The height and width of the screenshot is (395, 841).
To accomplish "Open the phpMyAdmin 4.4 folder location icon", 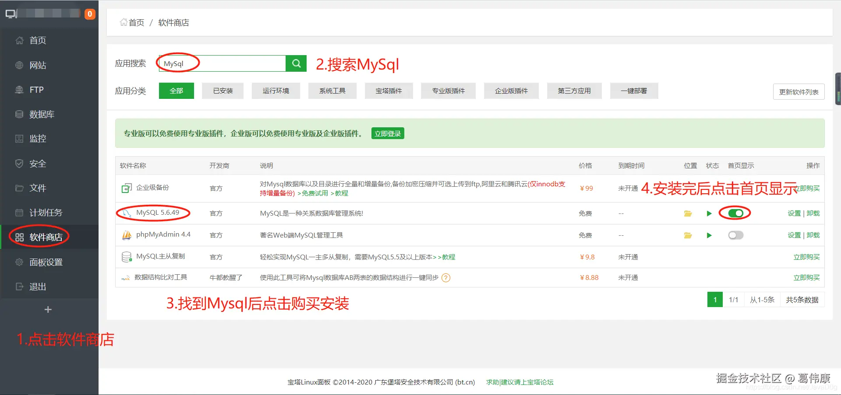I will (688, 235).
